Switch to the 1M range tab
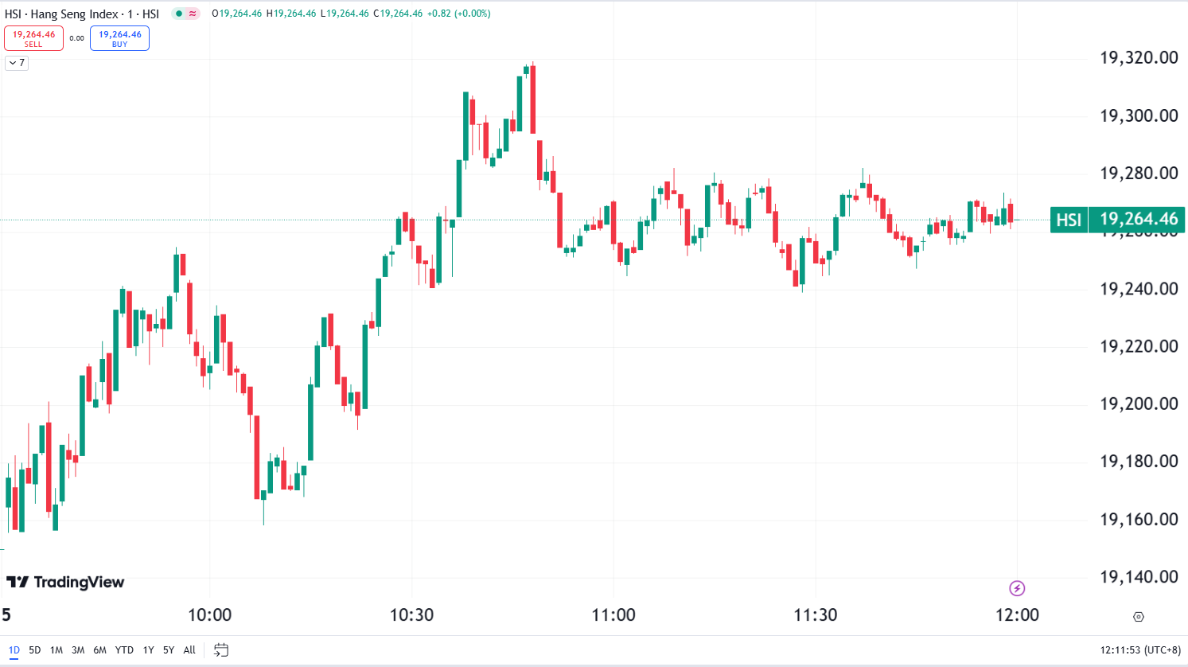This screenshot has height=667, width=1188. tap(56, 649)
